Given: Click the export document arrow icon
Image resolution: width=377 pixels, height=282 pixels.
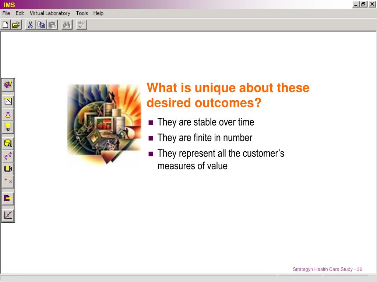Looking at the screenshot, I should [x=8, y=198].
